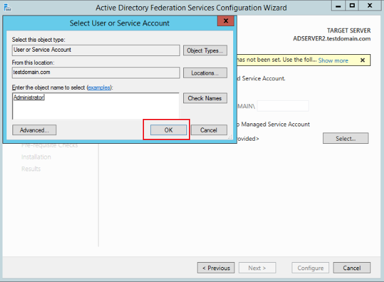The height and width of the screenshot is (282, 384).
Task: Close the Select User dialog with red X
Action: (226, 21)
